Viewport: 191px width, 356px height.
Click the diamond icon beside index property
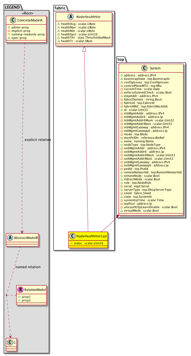[71, 243]
